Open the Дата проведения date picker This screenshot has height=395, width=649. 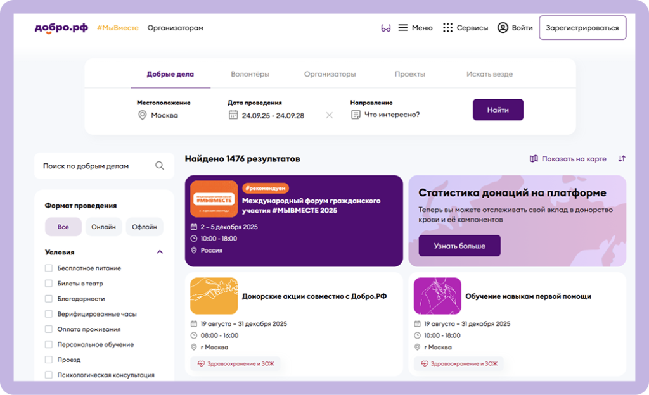(273, 115)
